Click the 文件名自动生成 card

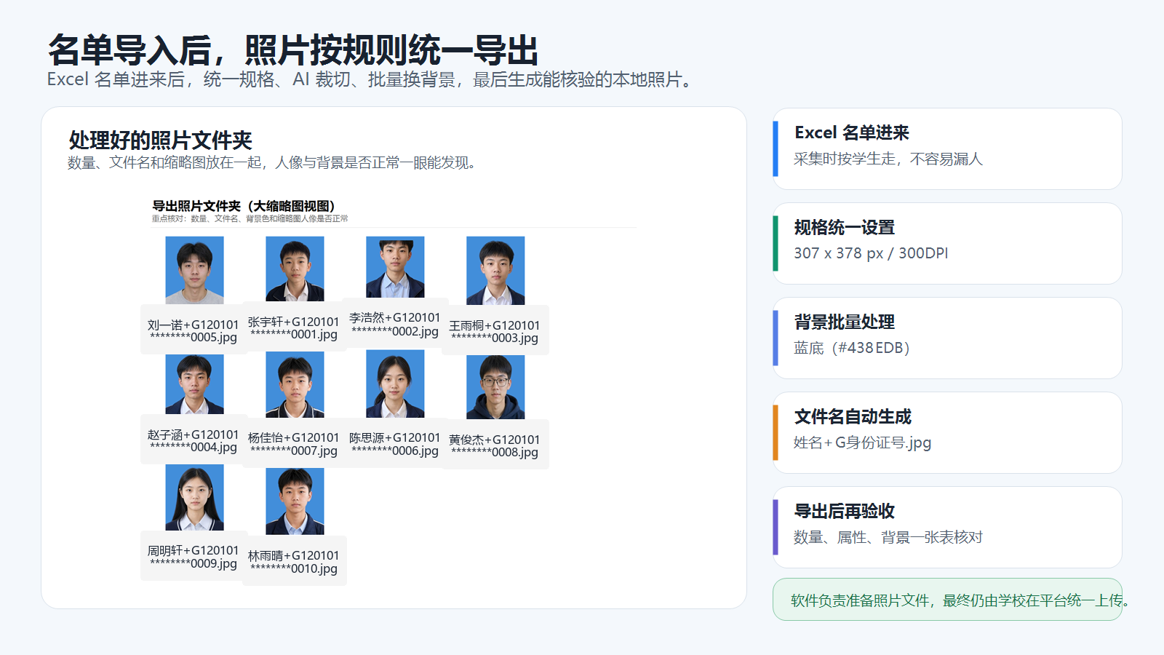tap(947, 432)
